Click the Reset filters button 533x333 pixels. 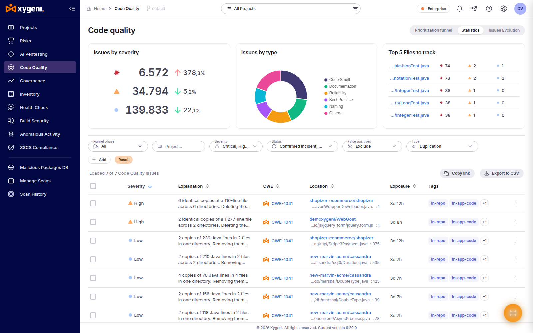tap(124, 160)
